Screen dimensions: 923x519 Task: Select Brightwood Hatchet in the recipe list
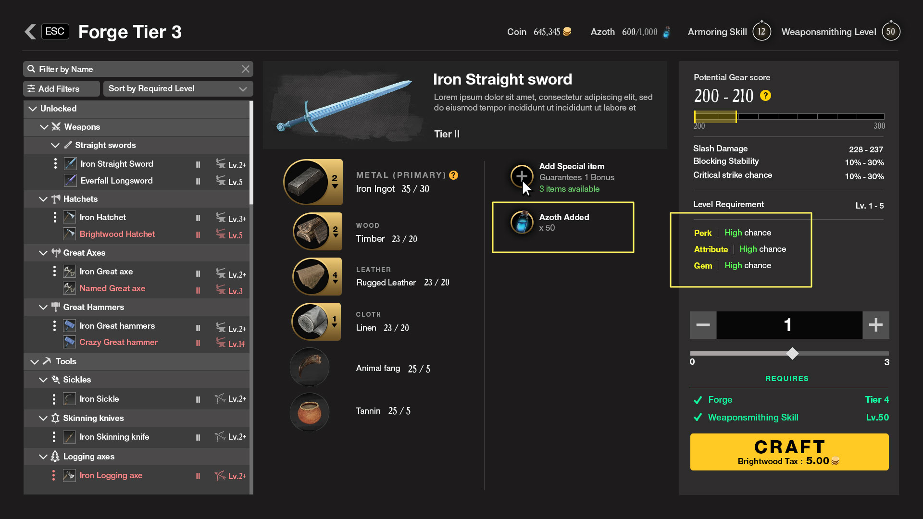117,234
